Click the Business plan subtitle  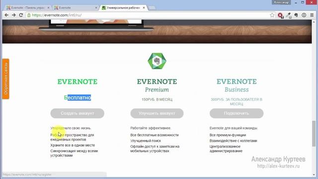(x=237, y=89)
